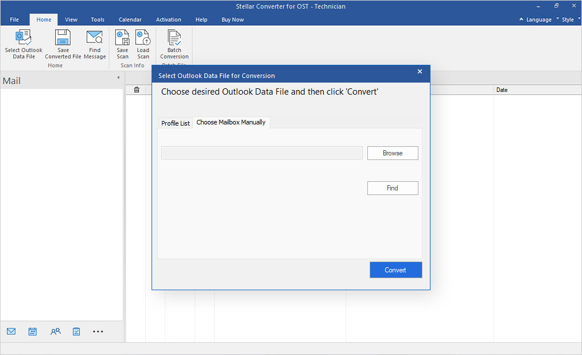Open the Calendar view icon at bottom
Viewport: 582px width, 355px height.
[x=32, y=331]
